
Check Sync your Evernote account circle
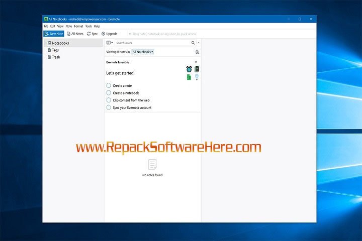109,107
